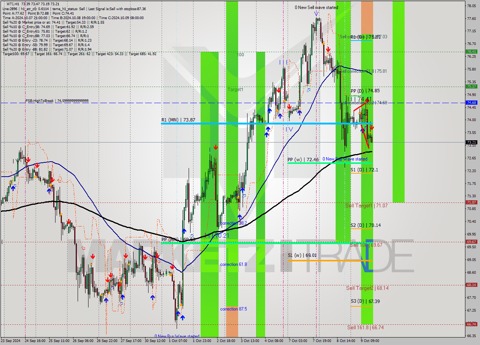Click the '27 Sep 17:00' time axis label
Viewport: 480px width, 345px height.
coord(130,341)
